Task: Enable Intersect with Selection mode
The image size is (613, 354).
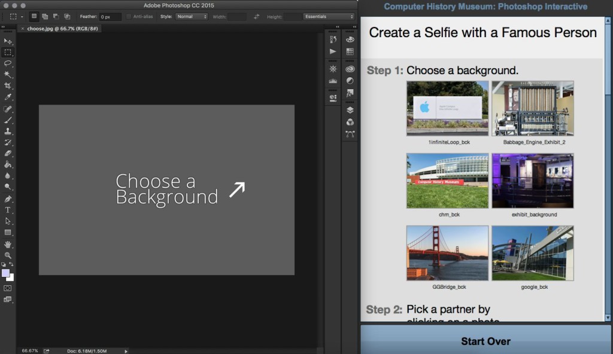Action: [x=67, y=16]
